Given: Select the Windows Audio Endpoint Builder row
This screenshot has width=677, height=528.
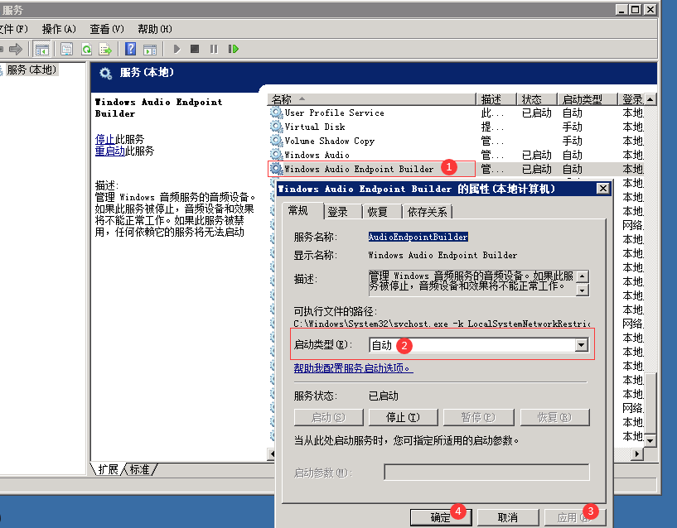Looking at the screenshot, I should click(456, 169).
